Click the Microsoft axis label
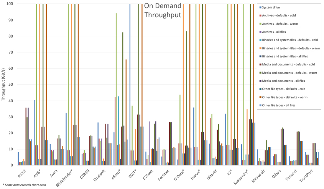 [x=258, y=176]
